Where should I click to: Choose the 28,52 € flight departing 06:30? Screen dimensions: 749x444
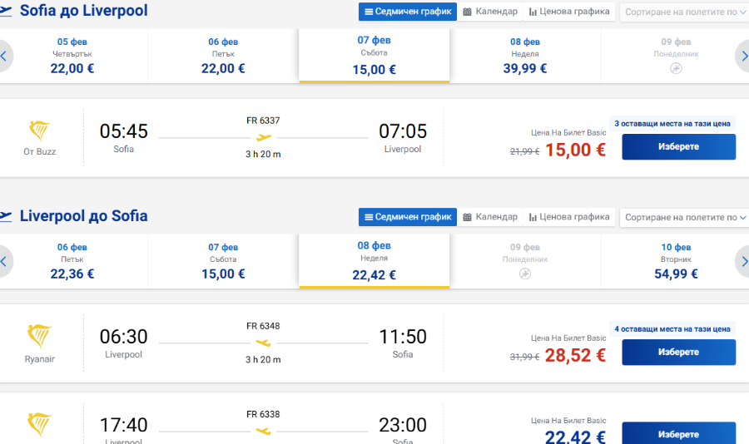coord(678,352)
